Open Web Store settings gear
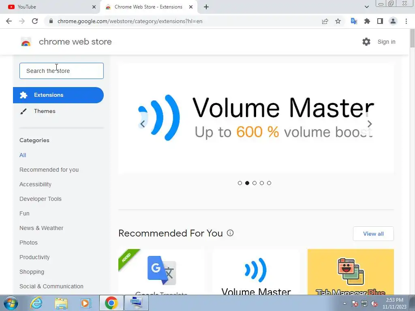This screenshot has height=311, width=415. coord(366,42)
